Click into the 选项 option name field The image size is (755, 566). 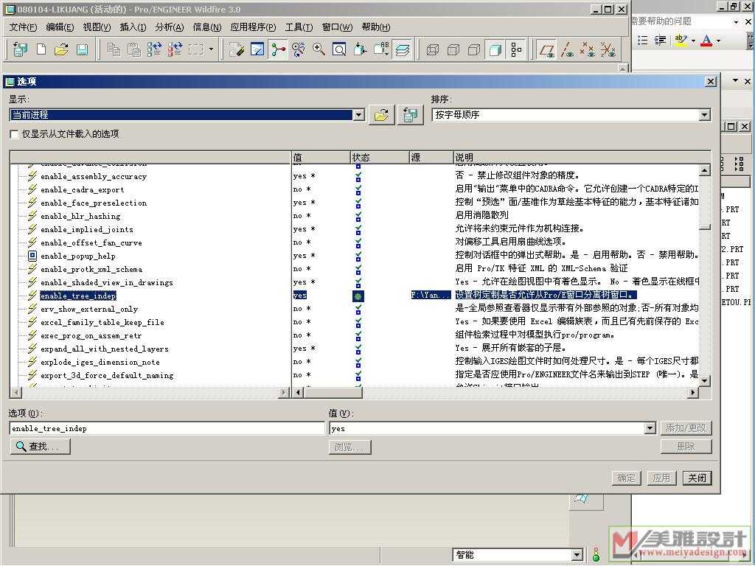167,428
